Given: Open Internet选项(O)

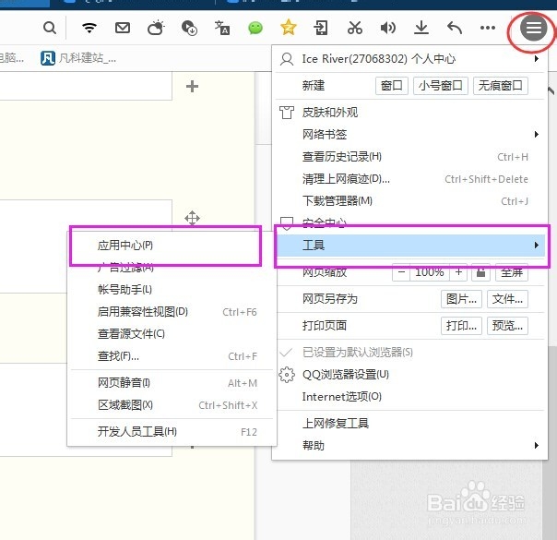Looking at the screenshot, I should (x=410, y=397).
